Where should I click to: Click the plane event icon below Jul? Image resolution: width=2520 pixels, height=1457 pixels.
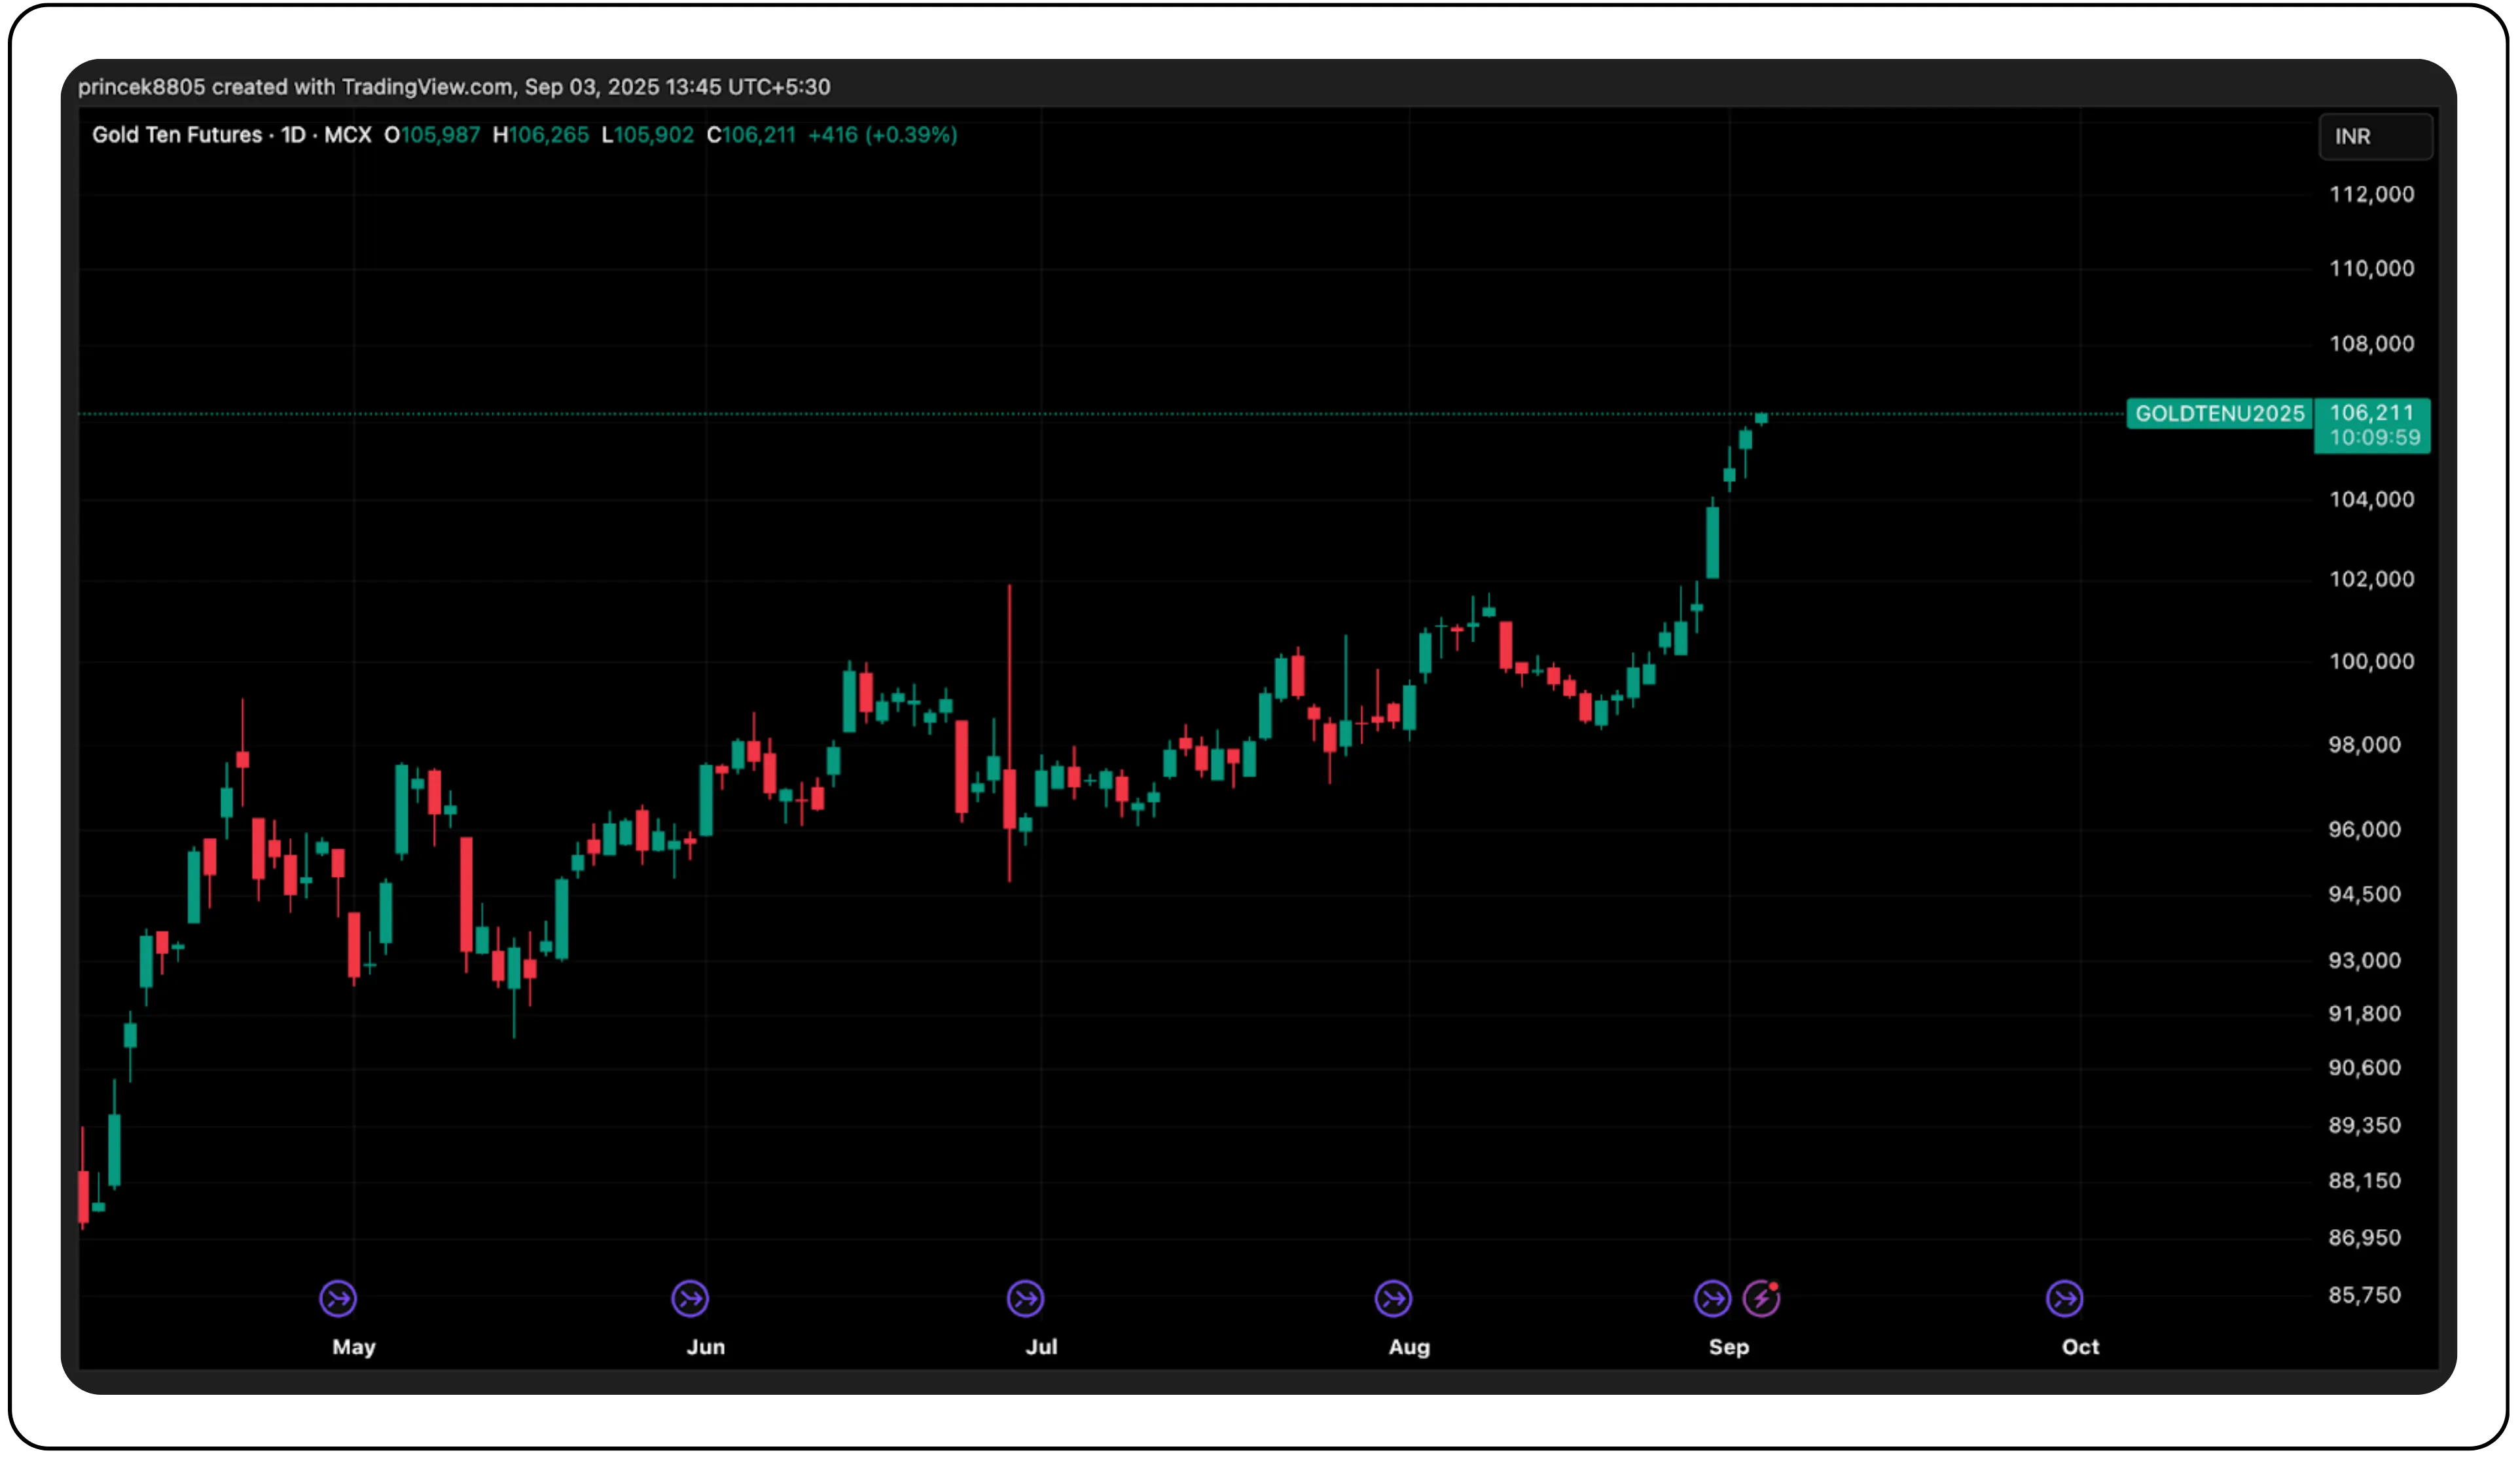coord(1027,1298)
